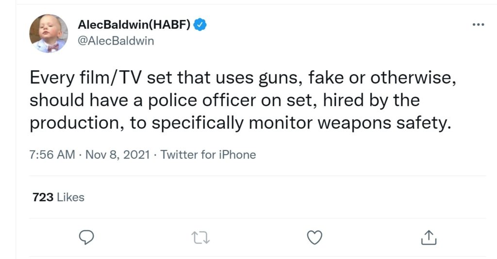
Task: Reply to the tweet via speech bubble icon
Action: [x=86, y=236]
